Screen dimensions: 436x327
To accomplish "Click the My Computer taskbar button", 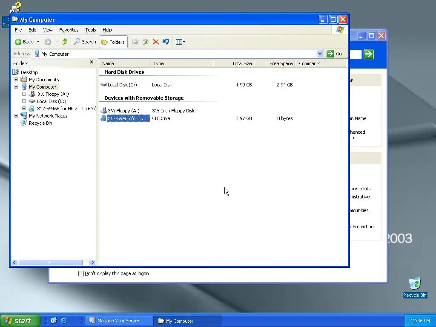I will coord(187,321).
